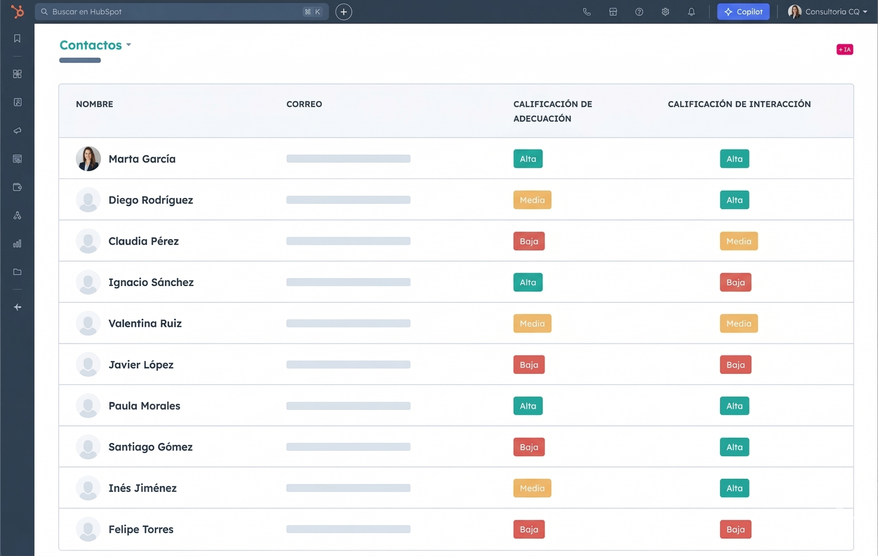Click the HubSpot sprocket logo

(x=17, y=12)
